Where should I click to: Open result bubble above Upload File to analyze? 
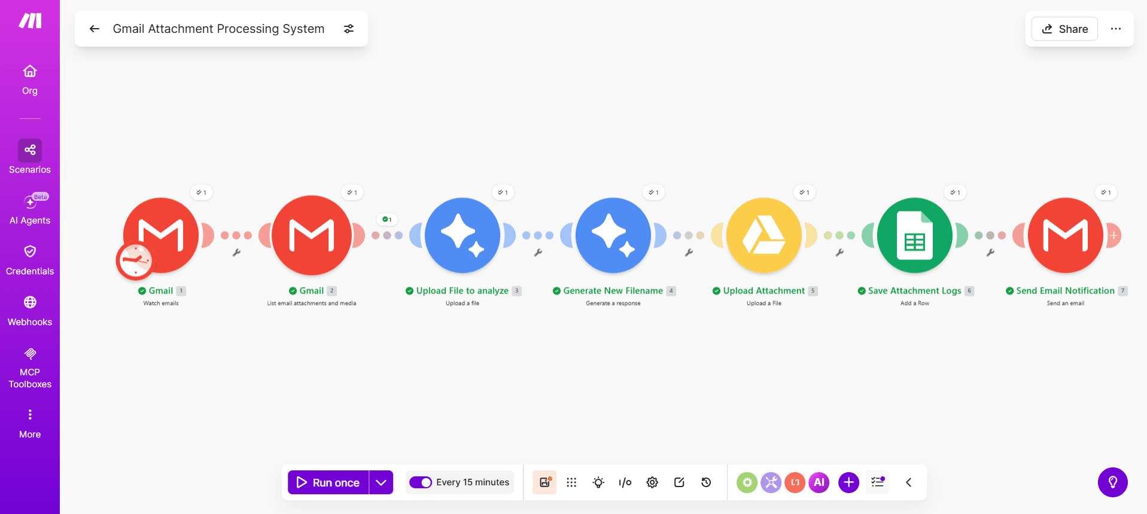click(x=503, y=192)
